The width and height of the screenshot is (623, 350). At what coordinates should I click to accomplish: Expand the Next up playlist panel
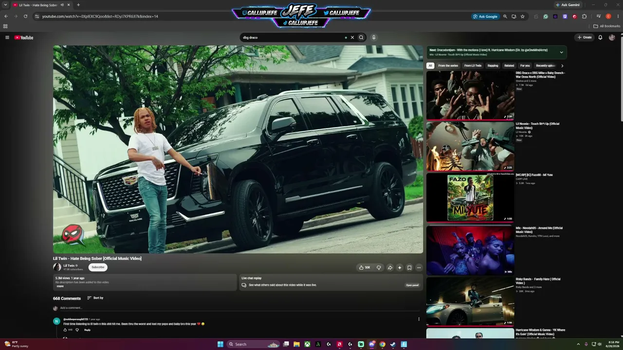pos(561,52)
